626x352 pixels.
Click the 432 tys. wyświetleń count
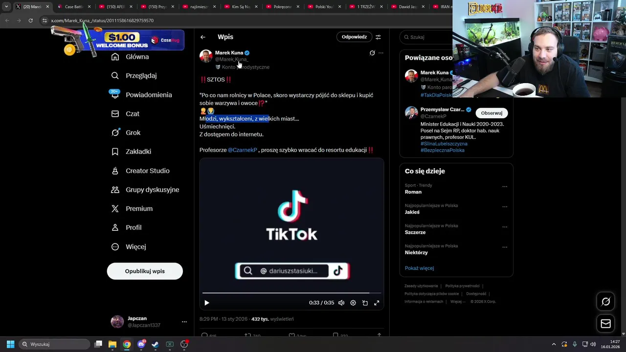pos(272,319)
